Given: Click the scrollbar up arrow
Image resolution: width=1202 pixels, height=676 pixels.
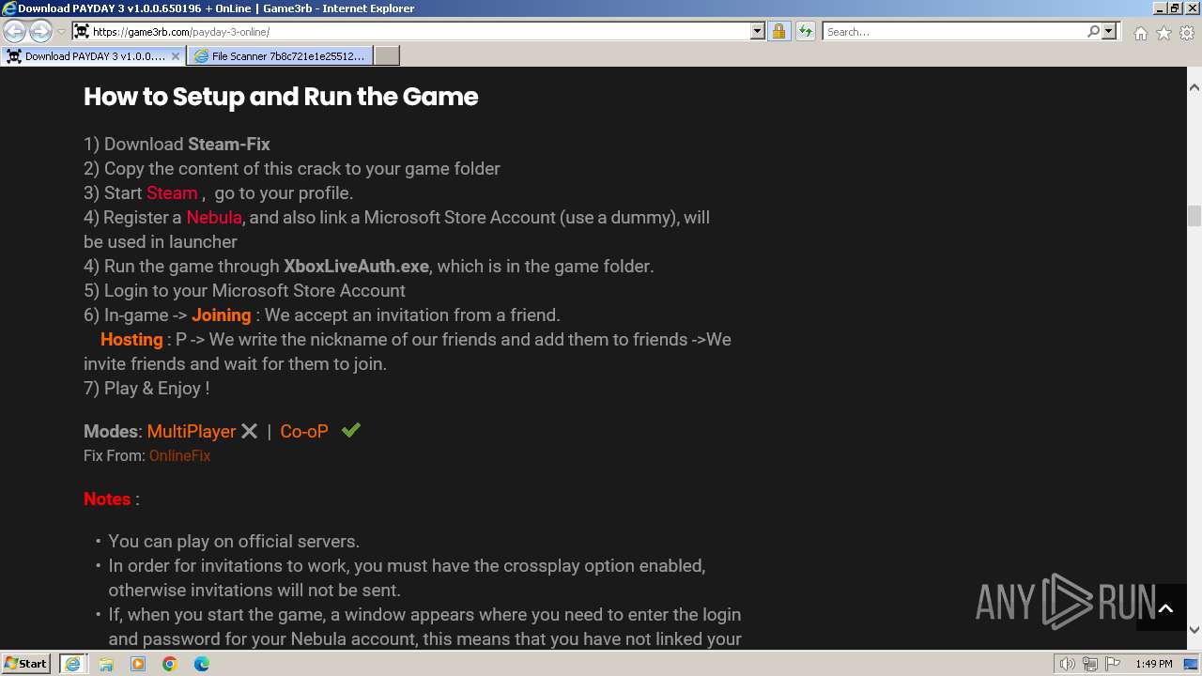Looking at the screenshot, I should coord(1194,87).
